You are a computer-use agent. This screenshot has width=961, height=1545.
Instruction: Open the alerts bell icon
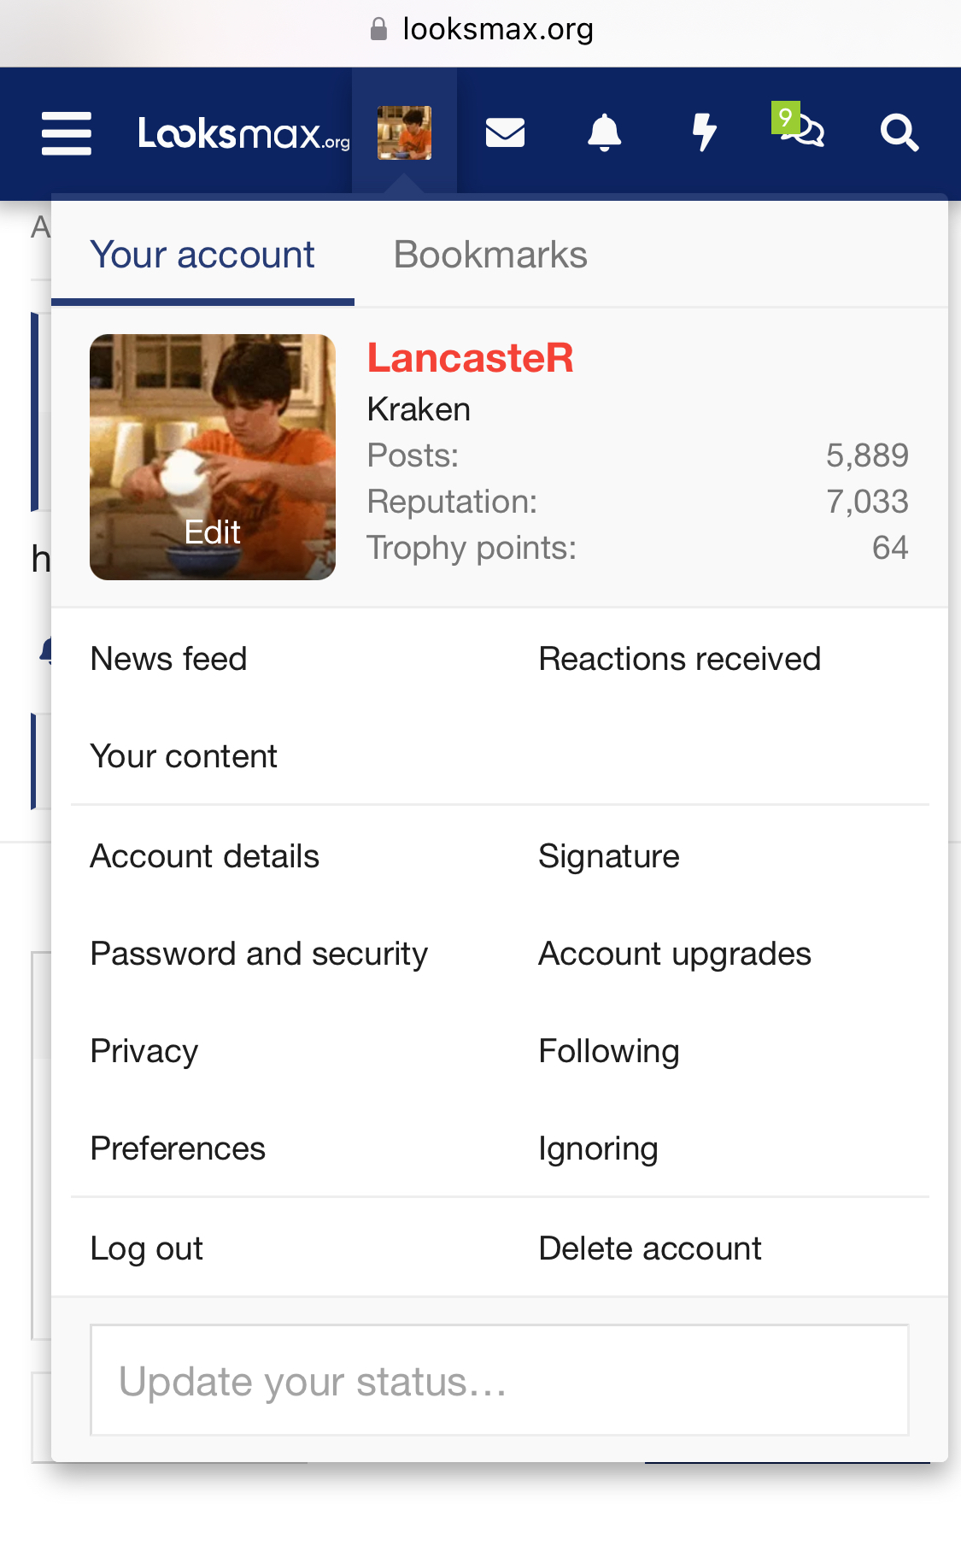pyautogui.click(x=605, y=133)
